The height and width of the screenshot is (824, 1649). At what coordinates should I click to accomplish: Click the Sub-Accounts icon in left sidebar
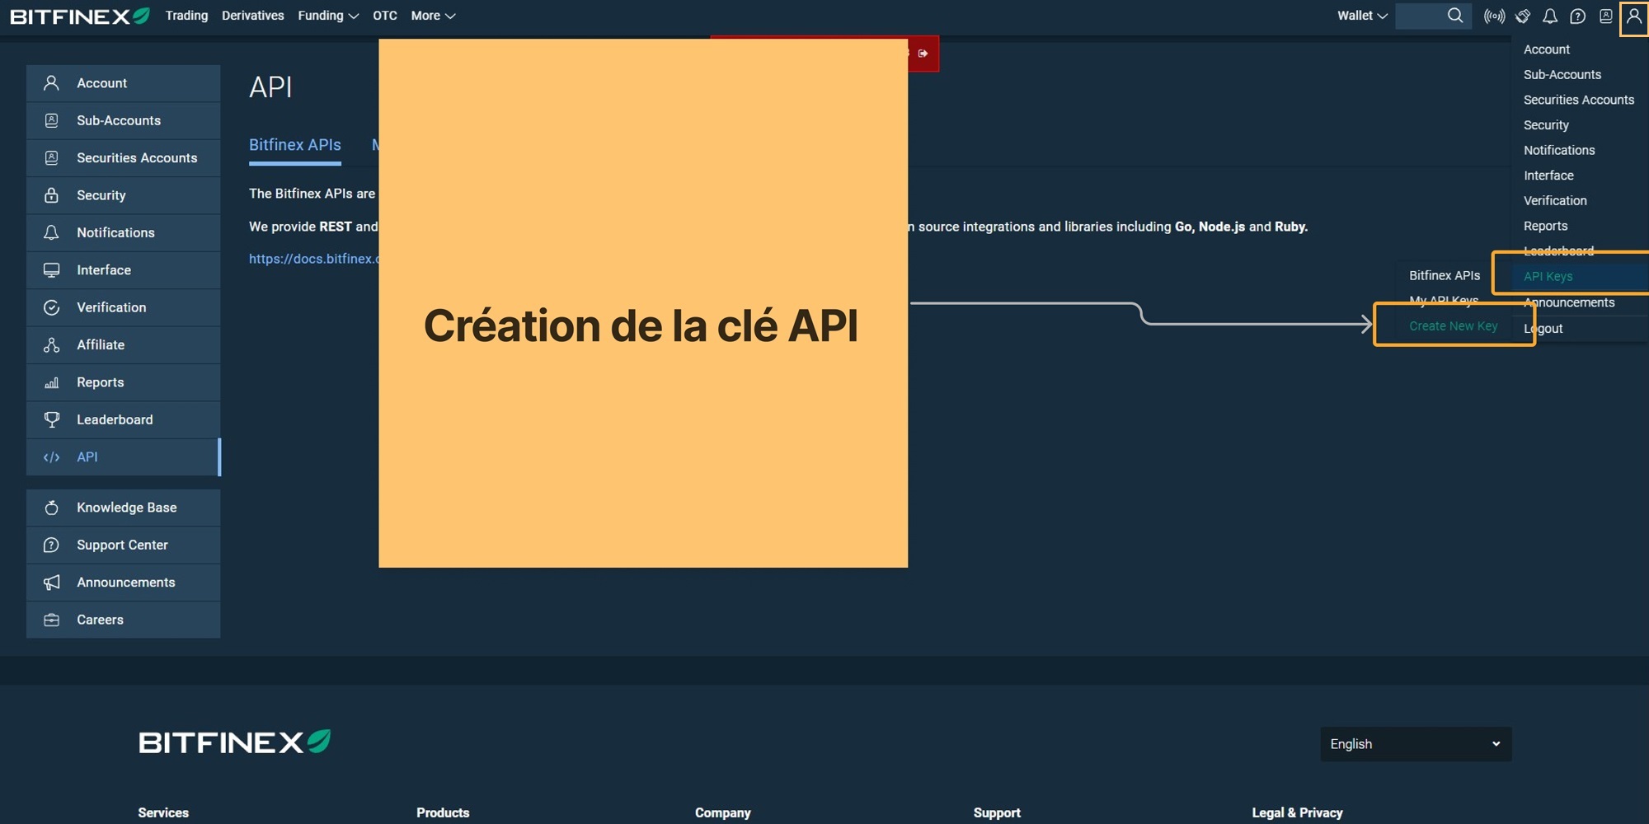point(51,120)
